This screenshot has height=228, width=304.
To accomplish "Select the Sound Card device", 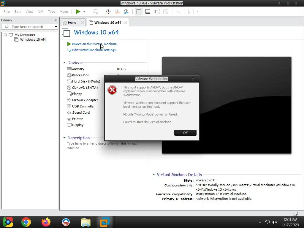I will click(x=81, y=113).
